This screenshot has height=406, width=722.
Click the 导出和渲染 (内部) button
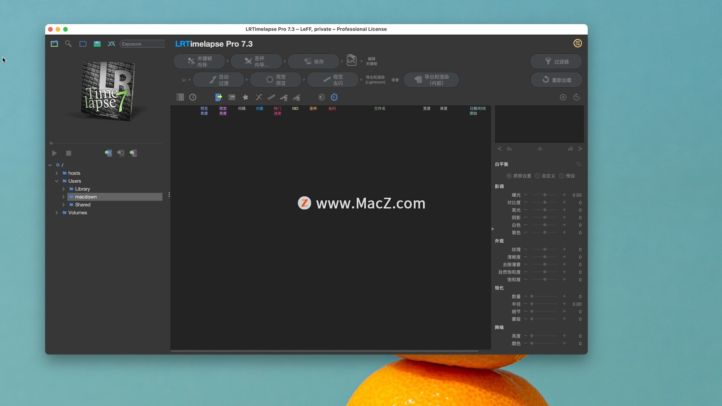point(431,80)
